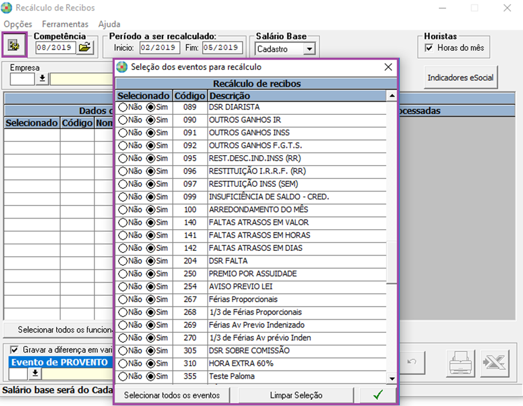Click the Selecionado header in employee grid
Viewport: 523px width, 406px height.
tap(32, 123)
